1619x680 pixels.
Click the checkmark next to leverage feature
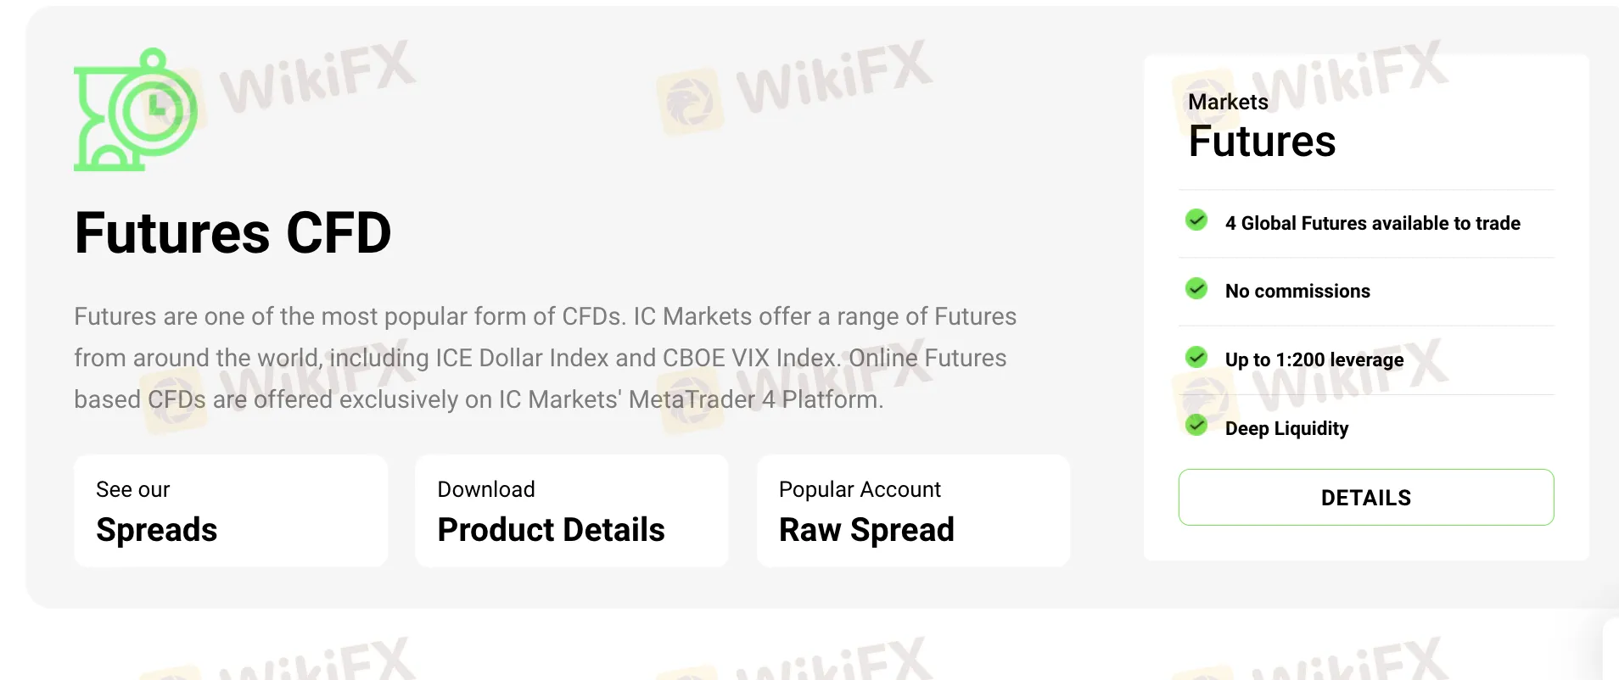1196,357
